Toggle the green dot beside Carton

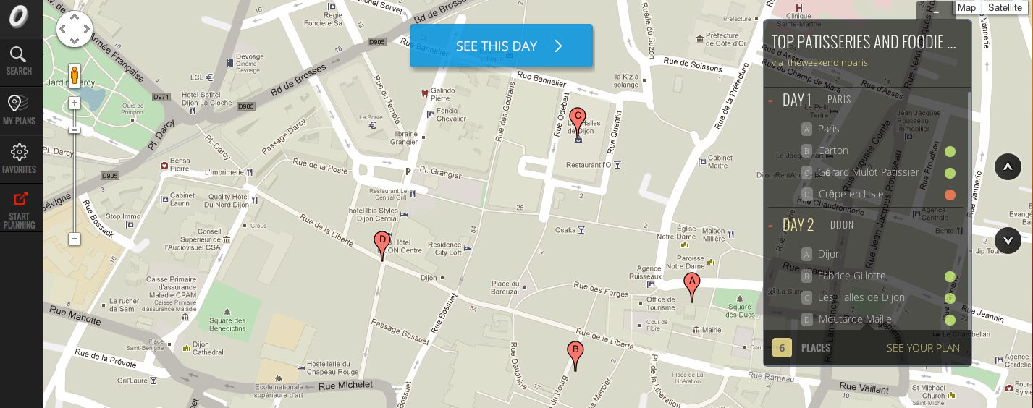[x=950, y=151]
